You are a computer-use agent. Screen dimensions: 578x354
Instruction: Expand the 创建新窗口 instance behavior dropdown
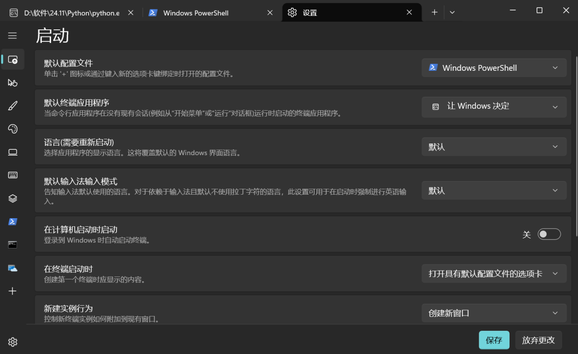pyautogui.click(x=494, y=313)
